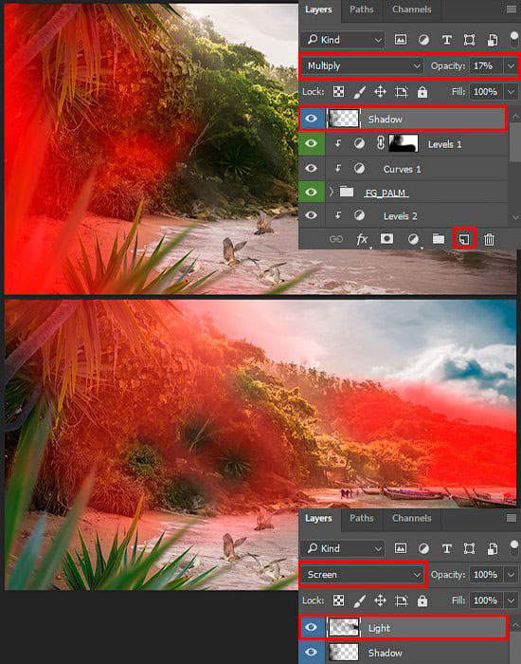The image size is (521, 664).
Task: Open Opacity 100% slider arrow in Screen panel
Action: (x=511, y=575)
